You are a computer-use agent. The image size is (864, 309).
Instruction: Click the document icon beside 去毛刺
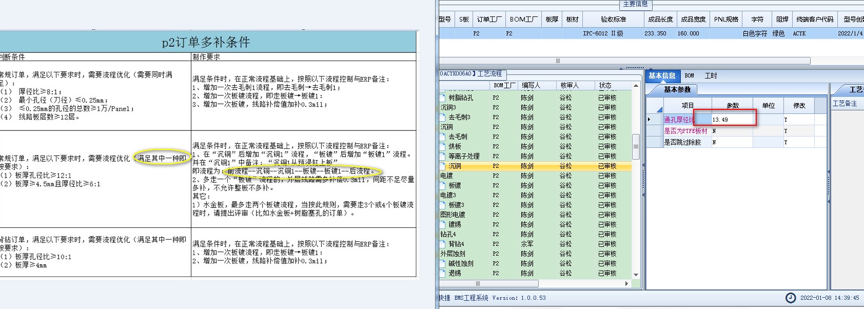[443, 137]
